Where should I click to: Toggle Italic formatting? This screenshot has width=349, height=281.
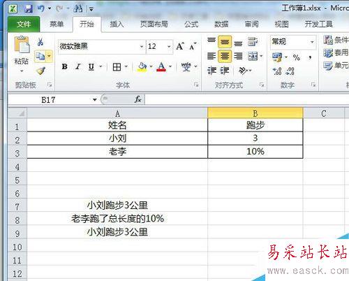click(x=78, y=67)
